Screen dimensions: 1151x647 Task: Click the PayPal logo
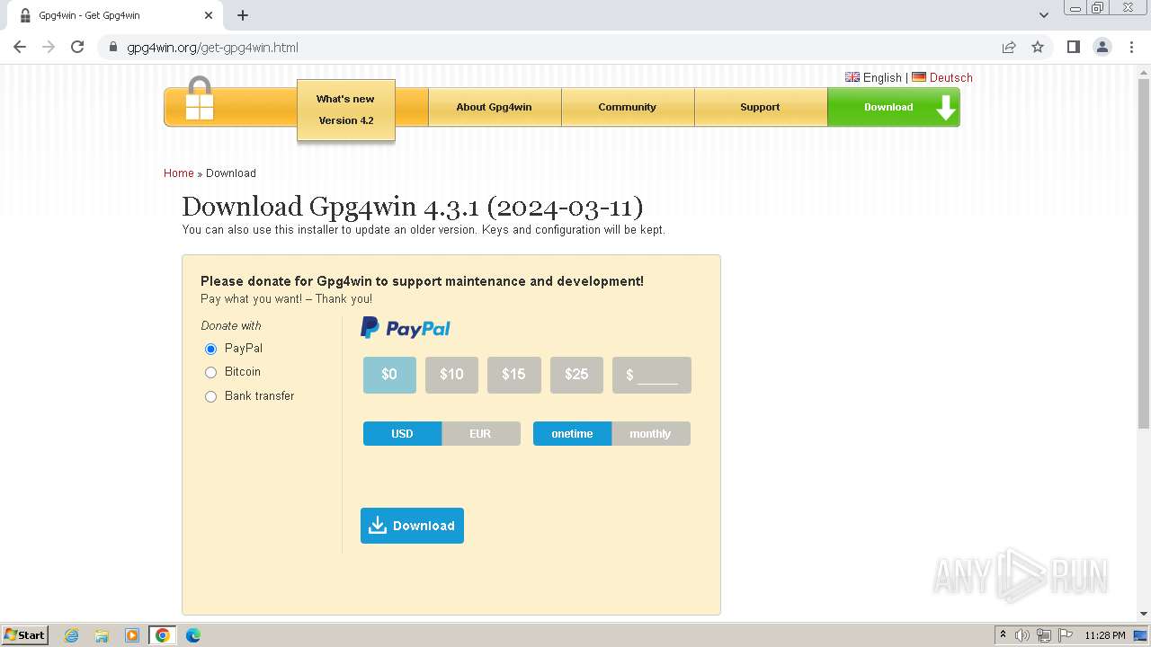(406, 328)
